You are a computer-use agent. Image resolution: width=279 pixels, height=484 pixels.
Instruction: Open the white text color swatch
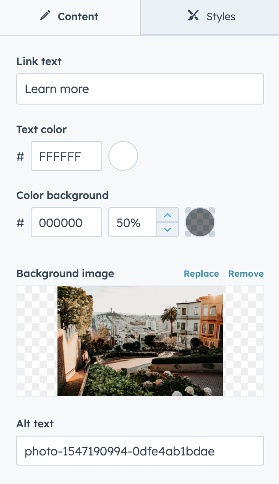[x=123, y=156]
